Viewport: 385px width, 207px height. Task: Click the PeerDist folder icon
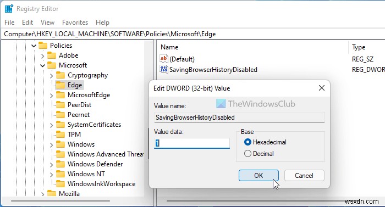pyautogui.click(x=61, y=105)
